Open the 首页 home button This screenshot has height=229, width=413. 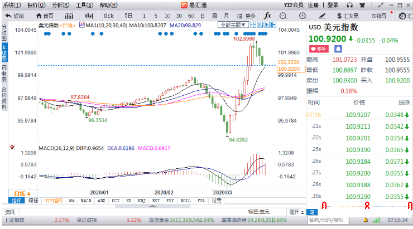pos(45,16)
